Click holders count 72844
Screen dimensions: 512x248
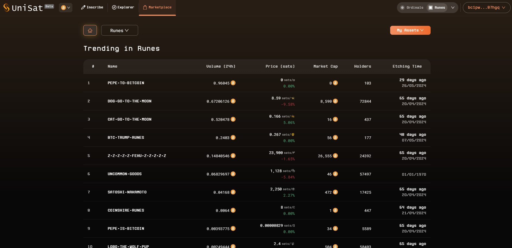click(365, 101)
